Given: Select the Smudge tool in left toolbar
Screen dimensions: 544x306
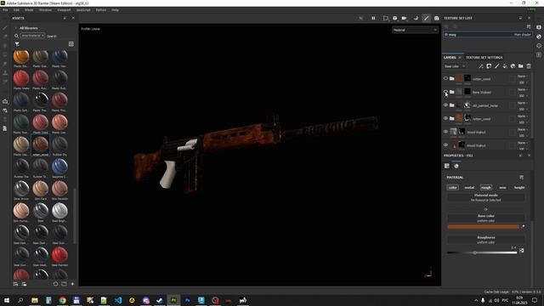Looking at the screenshot, I should pyautogui.click(x=5, y=64).
